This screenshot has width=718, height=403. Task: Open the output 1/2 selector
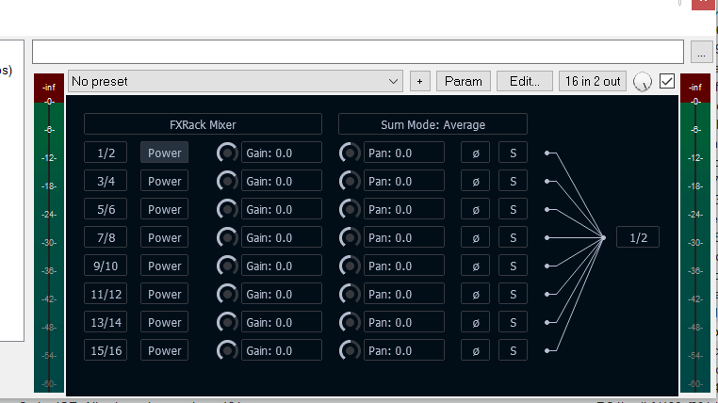click(638, 237)
